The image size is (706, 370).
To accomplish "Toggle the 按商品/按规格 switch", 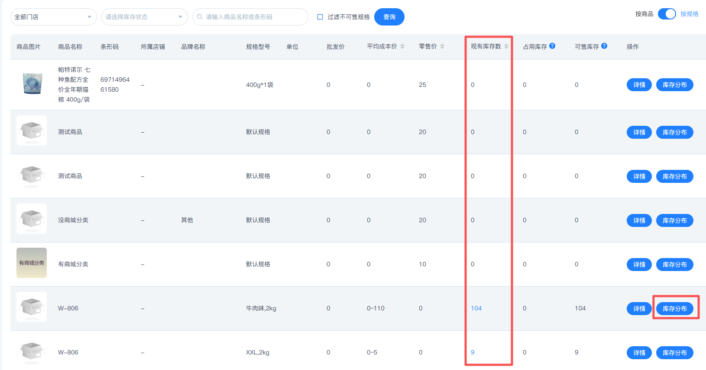I will pos(667,14).
